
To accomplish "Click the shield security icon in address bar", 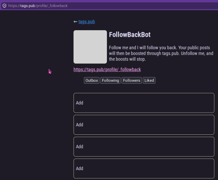I will pyautogui.click(x=4, y=6).
